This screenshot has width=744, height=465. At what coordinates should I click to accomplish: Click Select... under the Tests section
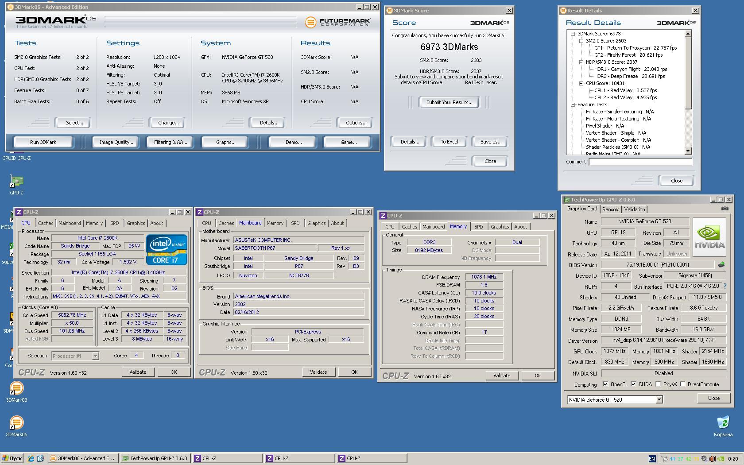(x=74, y=123)
